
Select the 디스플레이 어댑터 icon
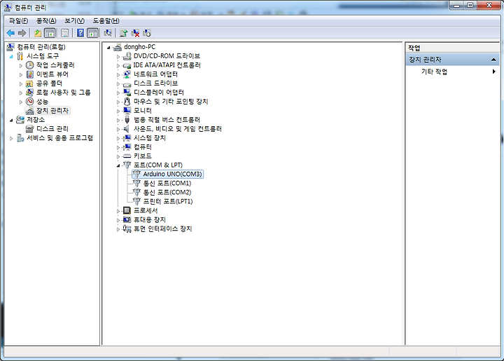tap(127, 93)
